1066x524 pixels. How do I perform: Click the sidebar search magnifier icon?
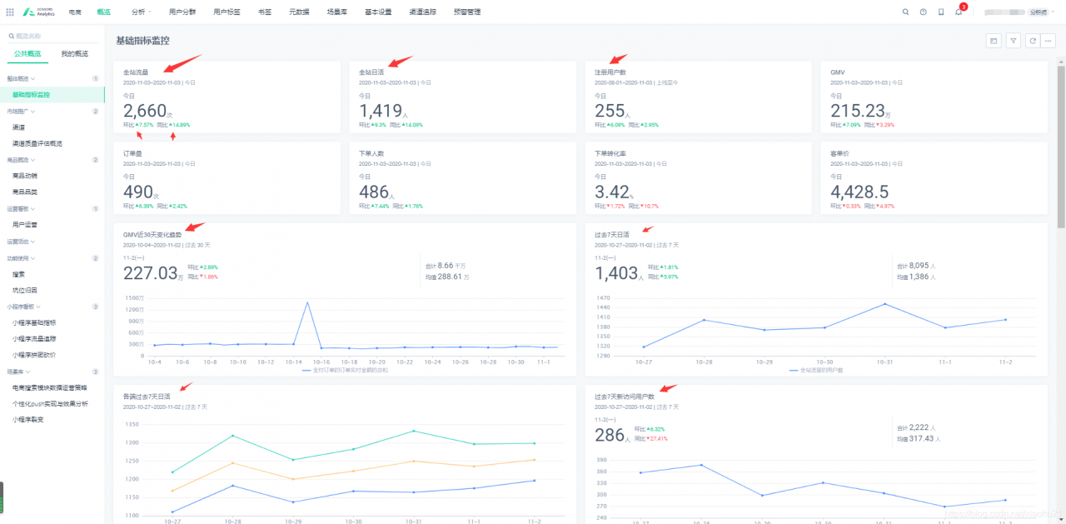(11, 36)
